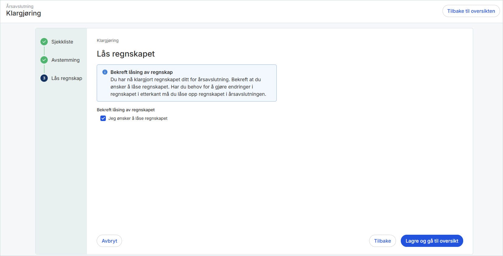Click the notice paragraph starting 'Du har nå klargjort'
Image resolution: width=503 pixels, height=256 pixels.
tap(188, 87)
